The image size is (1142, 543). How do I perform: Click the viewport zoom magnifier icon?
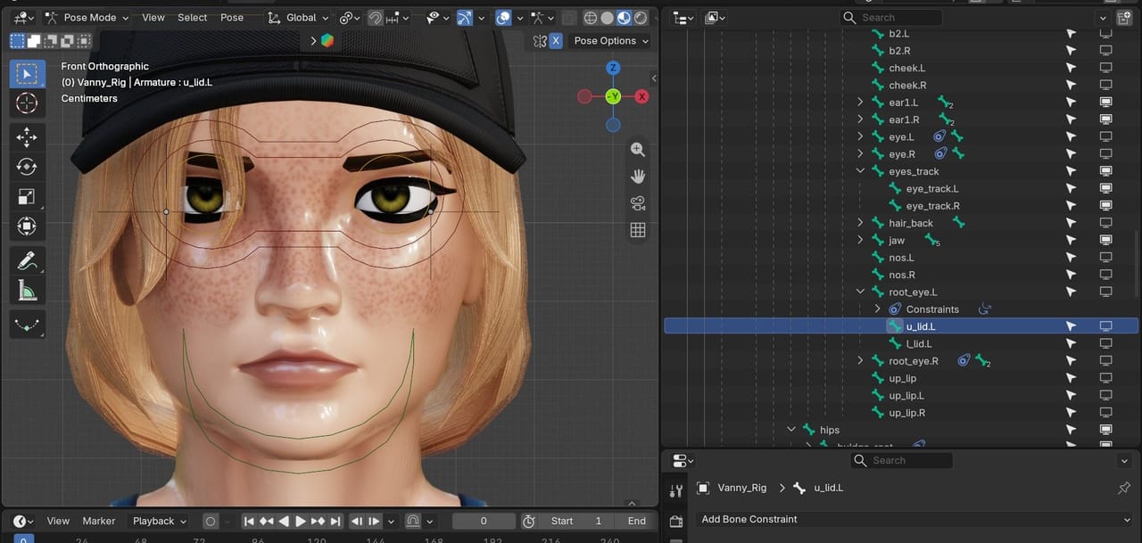coord(637,150)
